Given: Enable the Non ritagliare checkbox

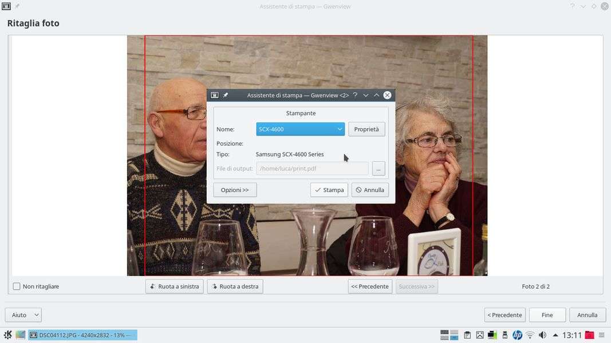Looking at the screenshot, I should [x=17, y=286].
